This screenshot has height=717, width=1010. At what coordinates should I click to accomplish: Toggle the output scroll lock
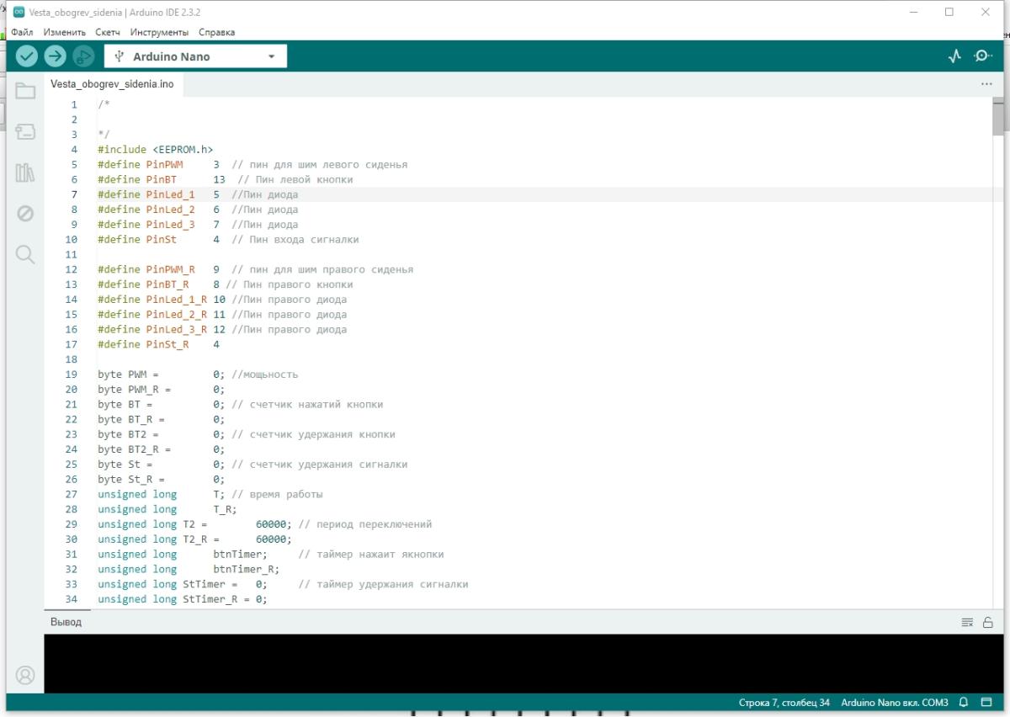[x=988, y=623]
